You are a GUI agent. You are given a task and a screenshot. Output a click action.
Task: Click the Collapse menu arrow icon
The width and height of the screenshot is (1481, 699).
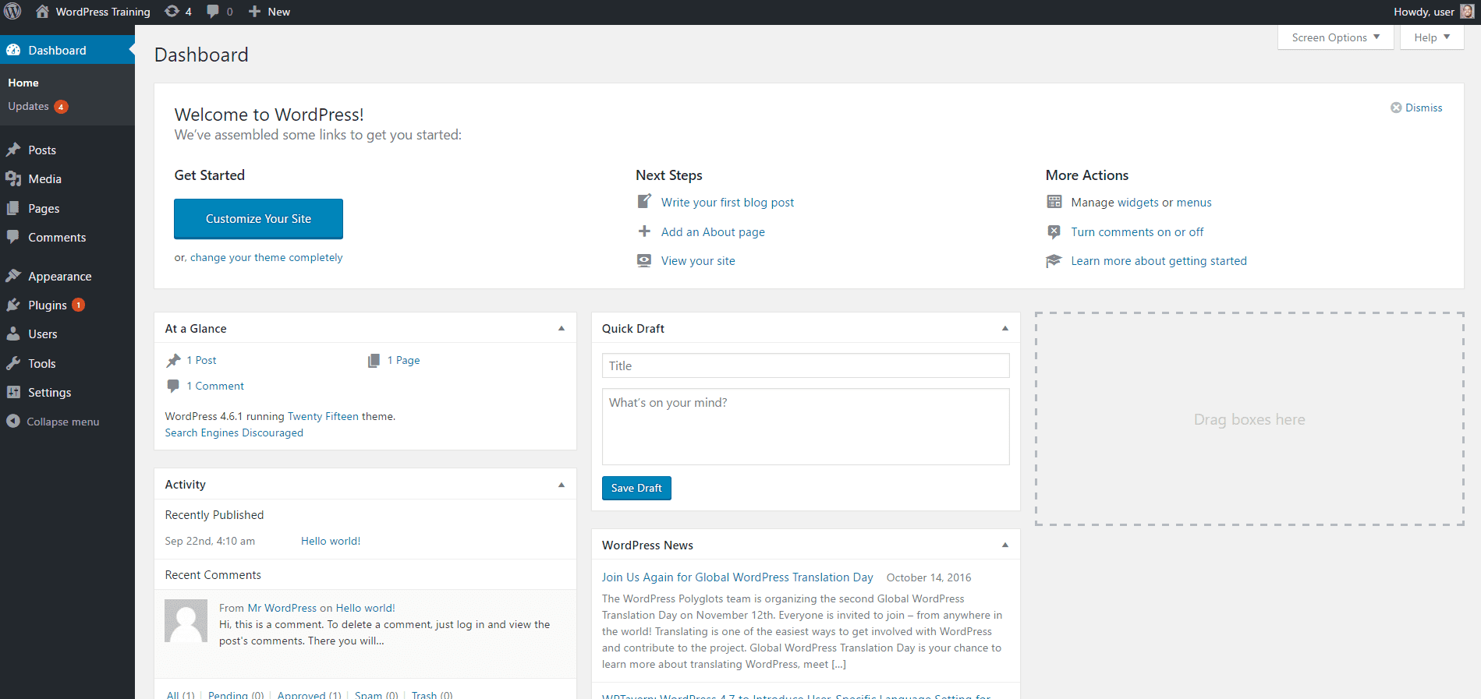[x=13, y=422]
